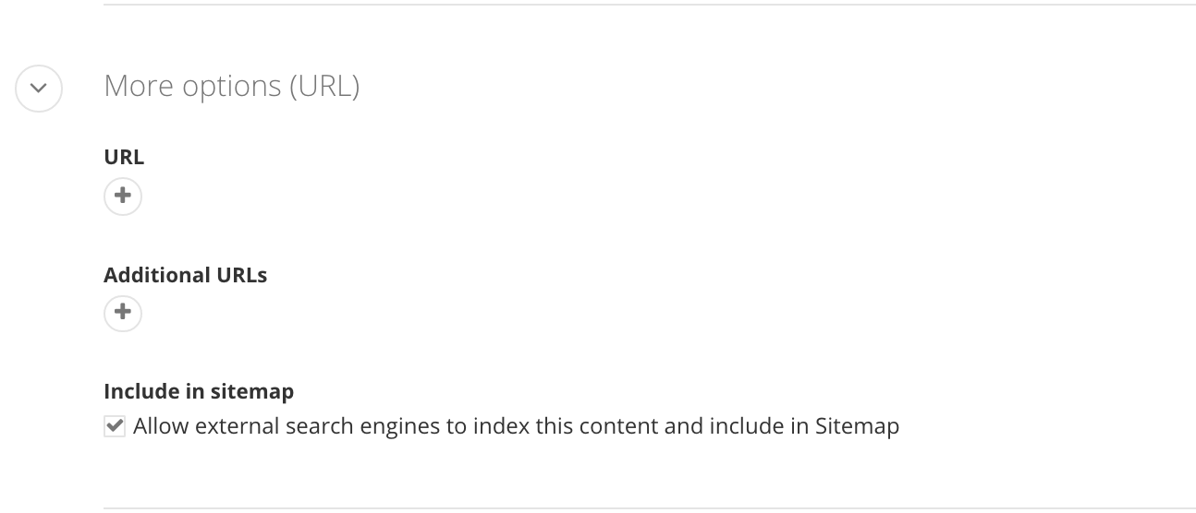Toggle the search engine indexing checkbox

click(x=115, y=426)
